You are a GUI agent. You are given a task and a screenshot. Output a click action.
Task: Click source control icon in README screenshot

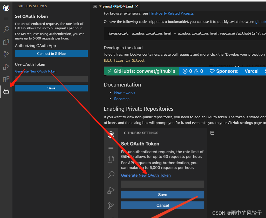point(111,206)
